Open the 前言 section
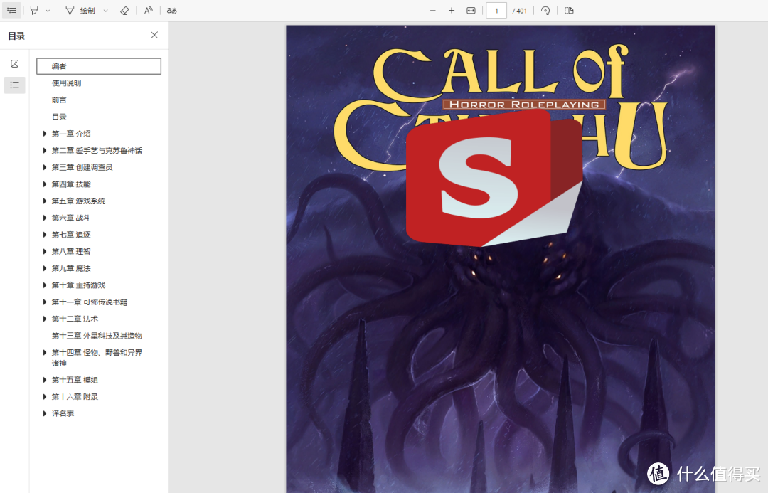 pyautogui.click(x=59, y=100)
